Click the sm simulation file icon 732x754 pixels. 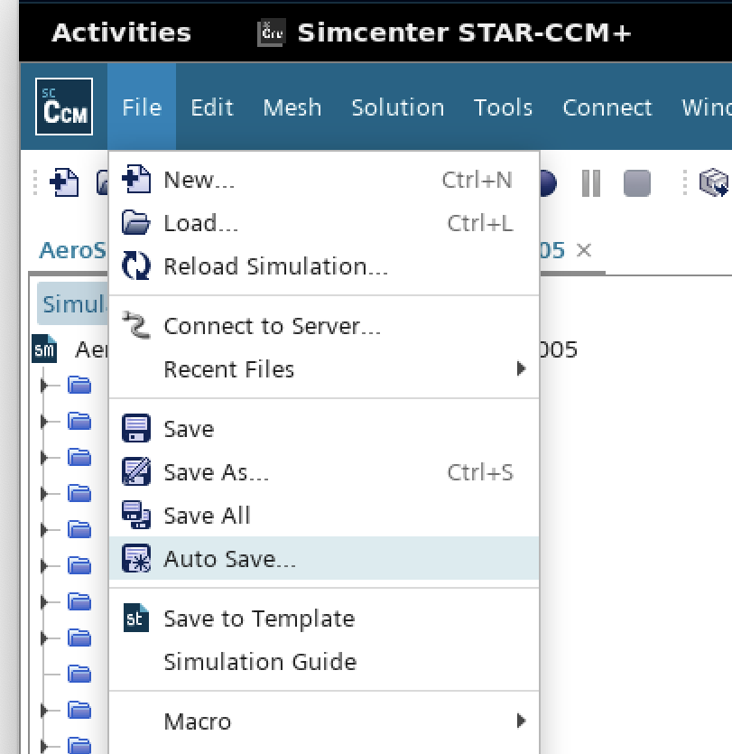pyautogui.click(x=44, y=349)
